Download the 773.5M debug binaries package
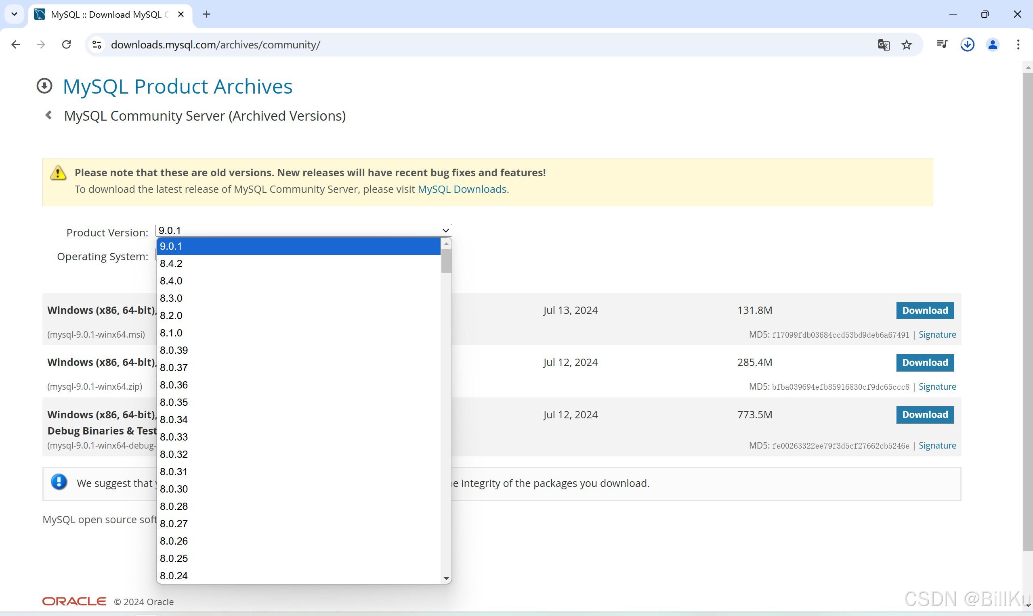1033x616 pixels. (925, 415)
